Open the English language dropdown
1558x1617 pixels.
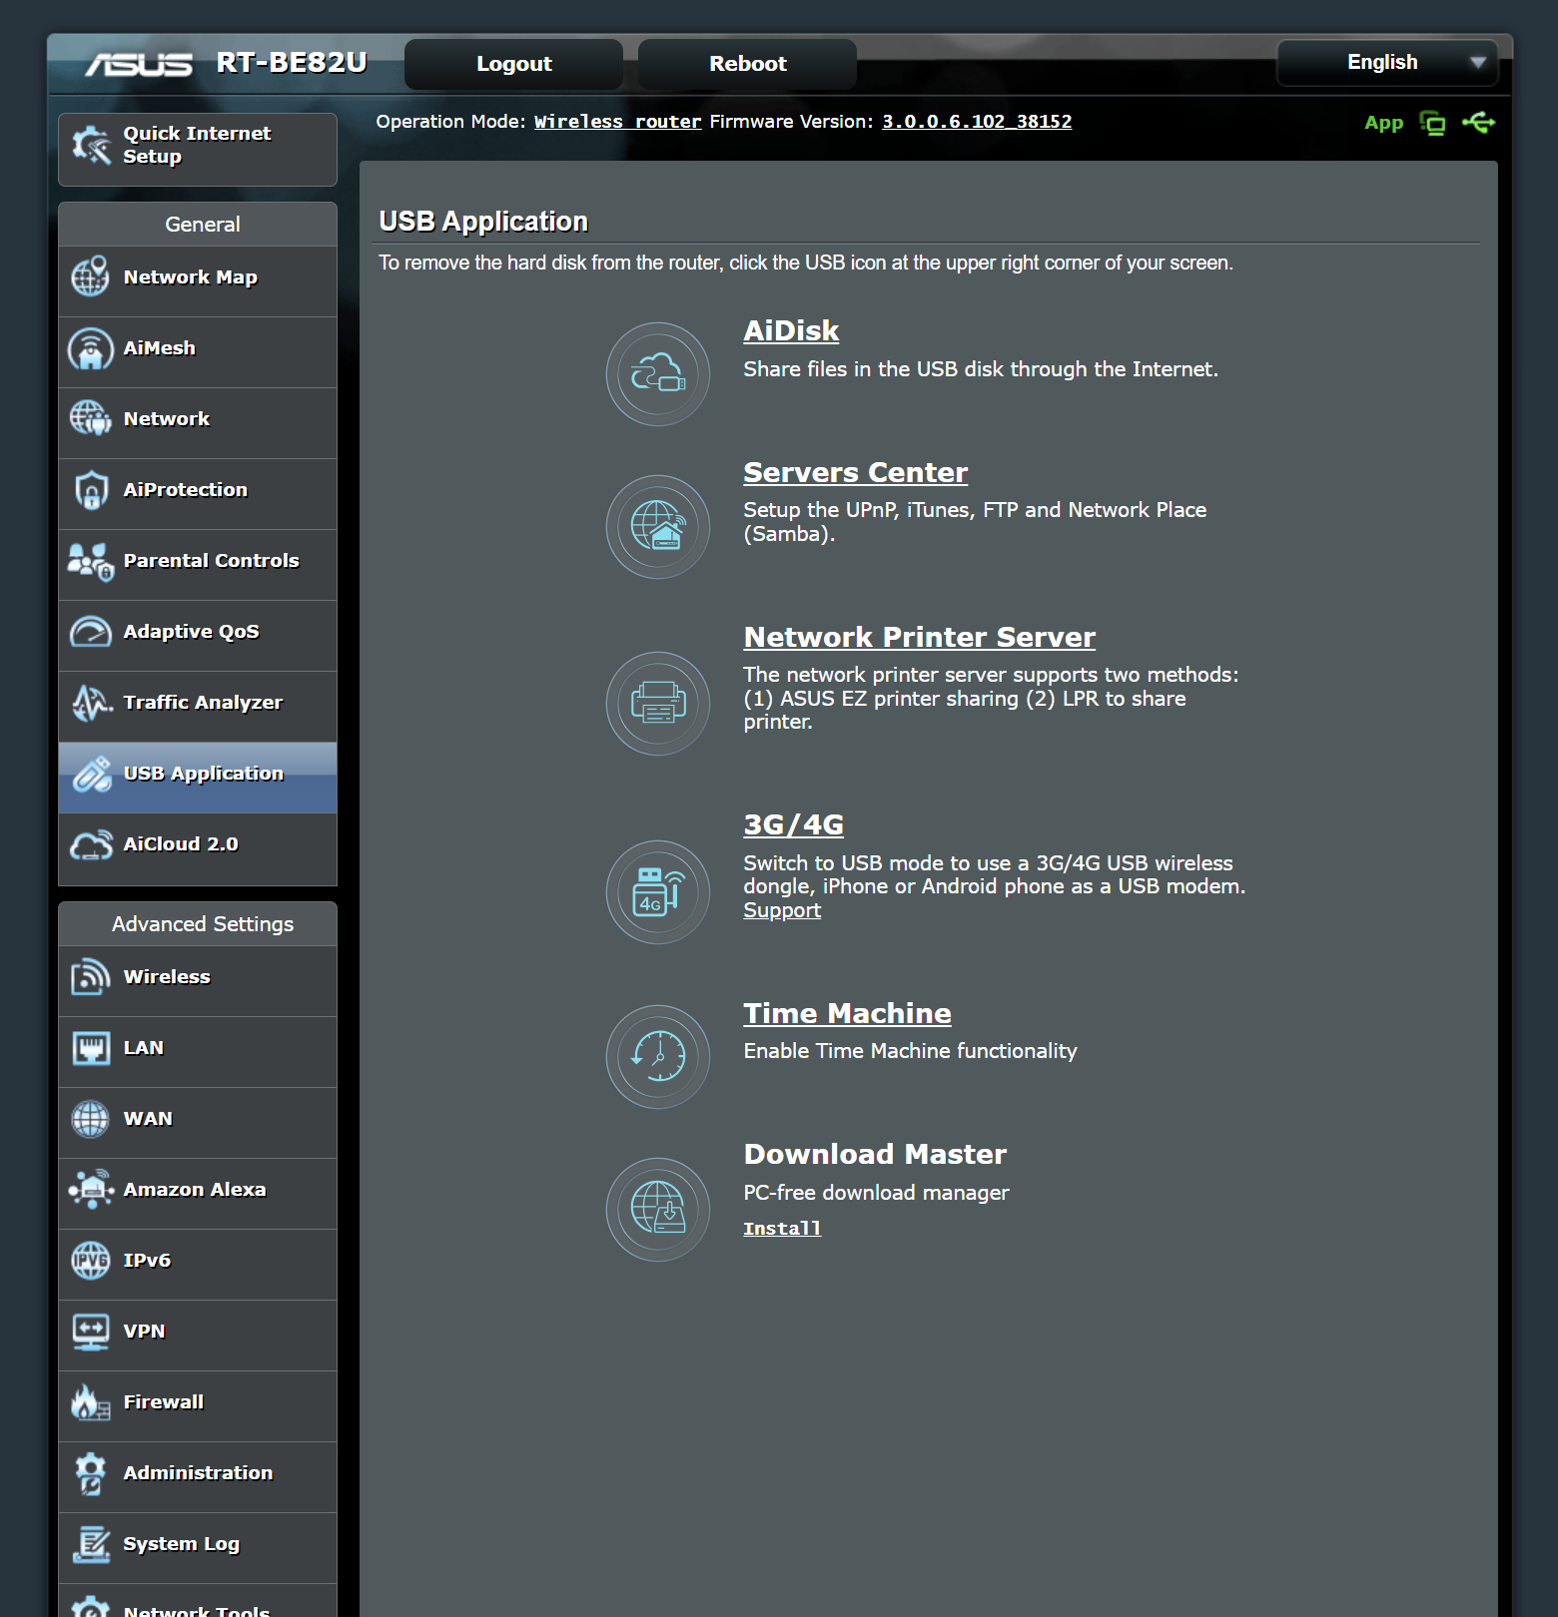click(x=1387, y=63)
